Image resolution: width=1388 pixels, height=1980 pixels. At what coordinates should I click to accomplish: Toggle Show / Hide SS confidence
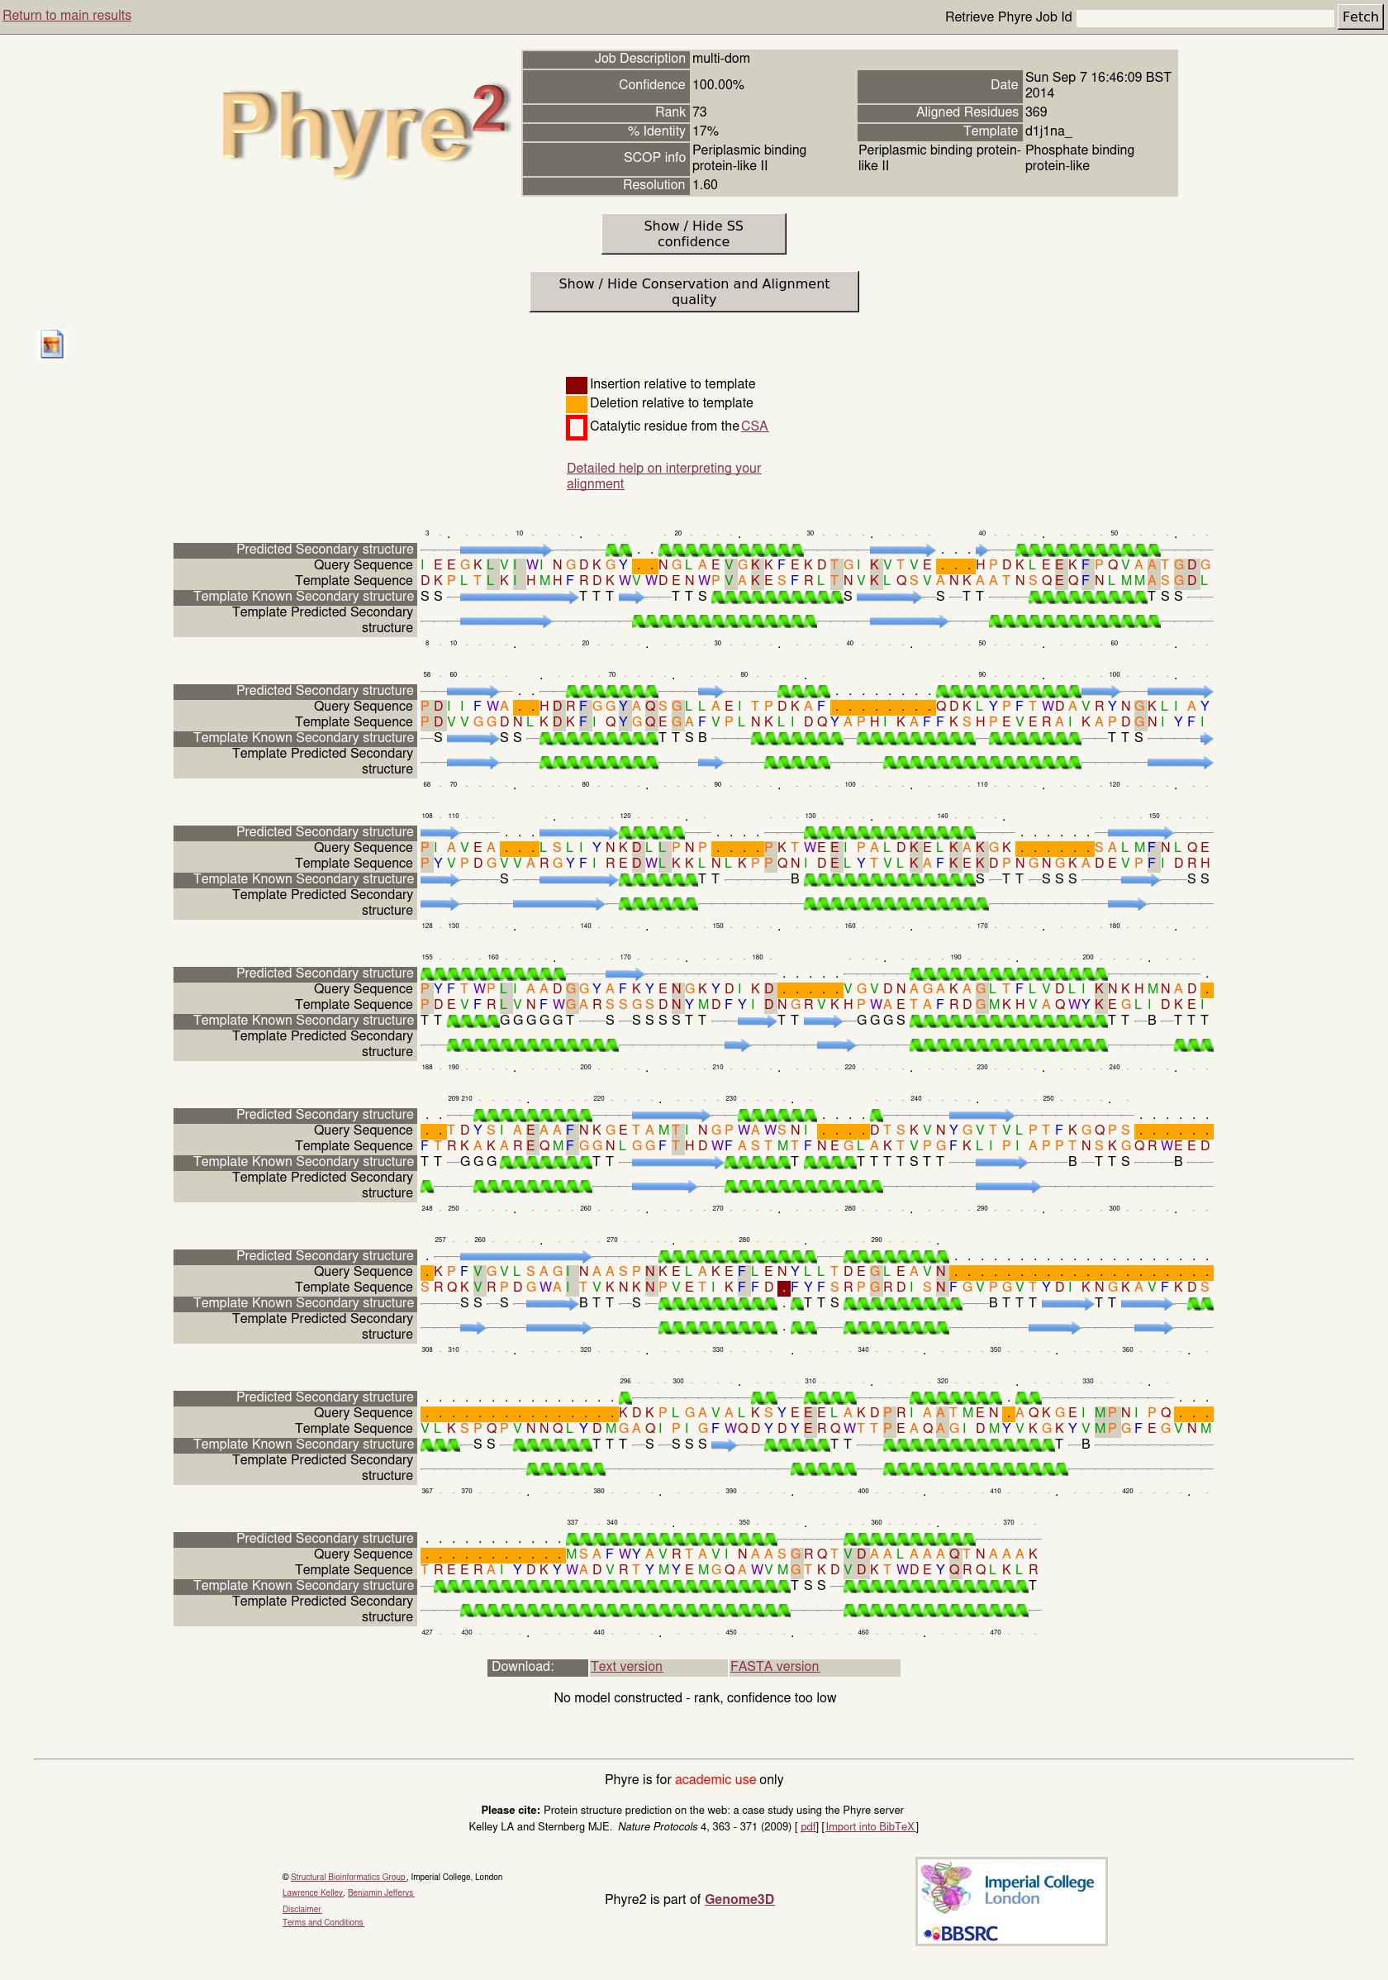point(693,234)
